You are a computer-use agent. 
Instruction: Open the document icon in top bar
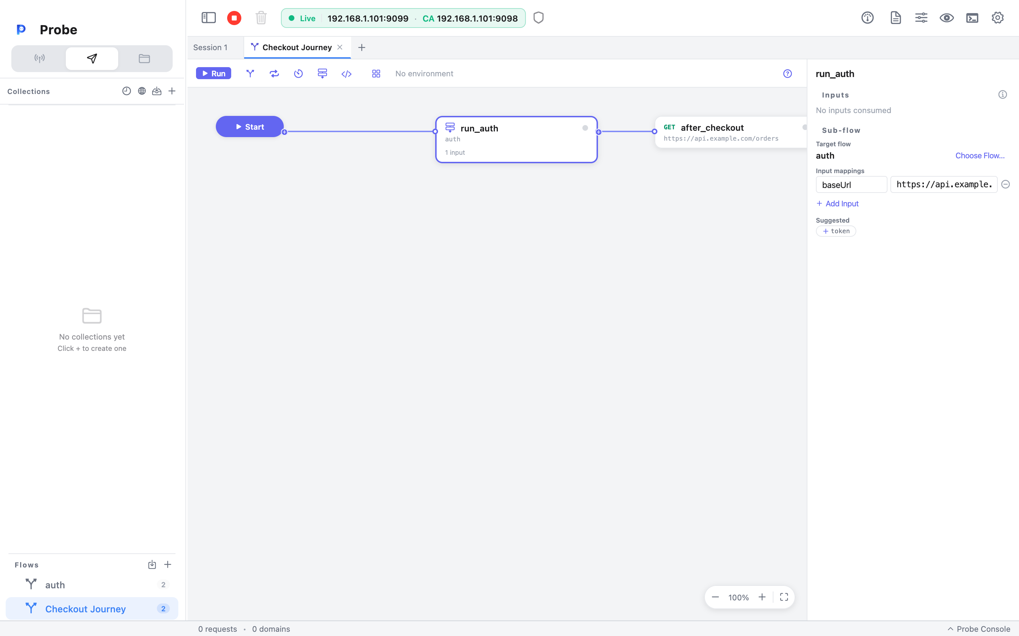[896, 18]
